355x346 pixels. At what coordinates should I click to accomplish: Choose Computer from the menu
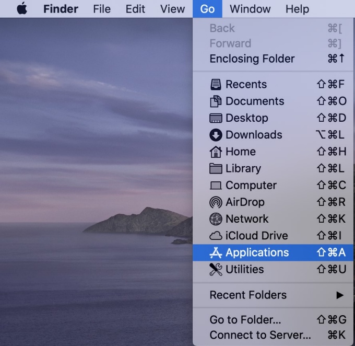pos(273,185)
